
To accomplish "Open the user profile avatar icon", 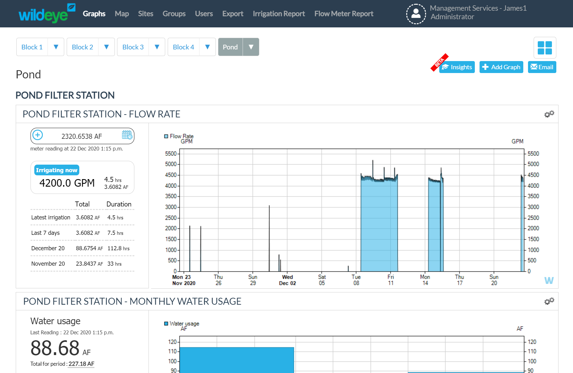I will click(x=416, y=14).
